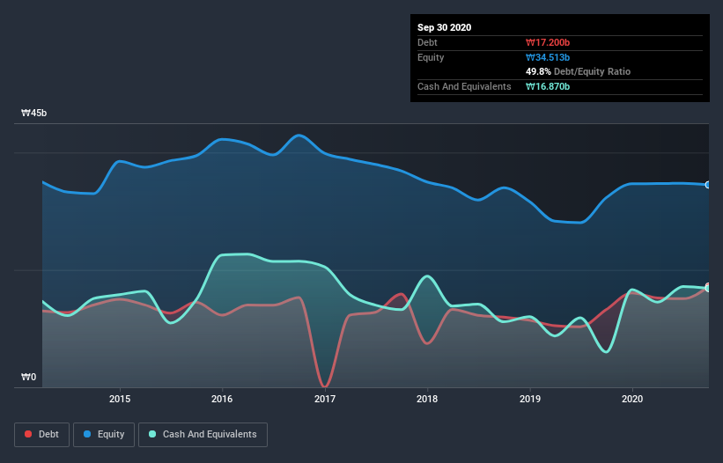Screen dimensions: 723x463
Task: Select the 2019 x-axis label
Action: tap(530, 399)
